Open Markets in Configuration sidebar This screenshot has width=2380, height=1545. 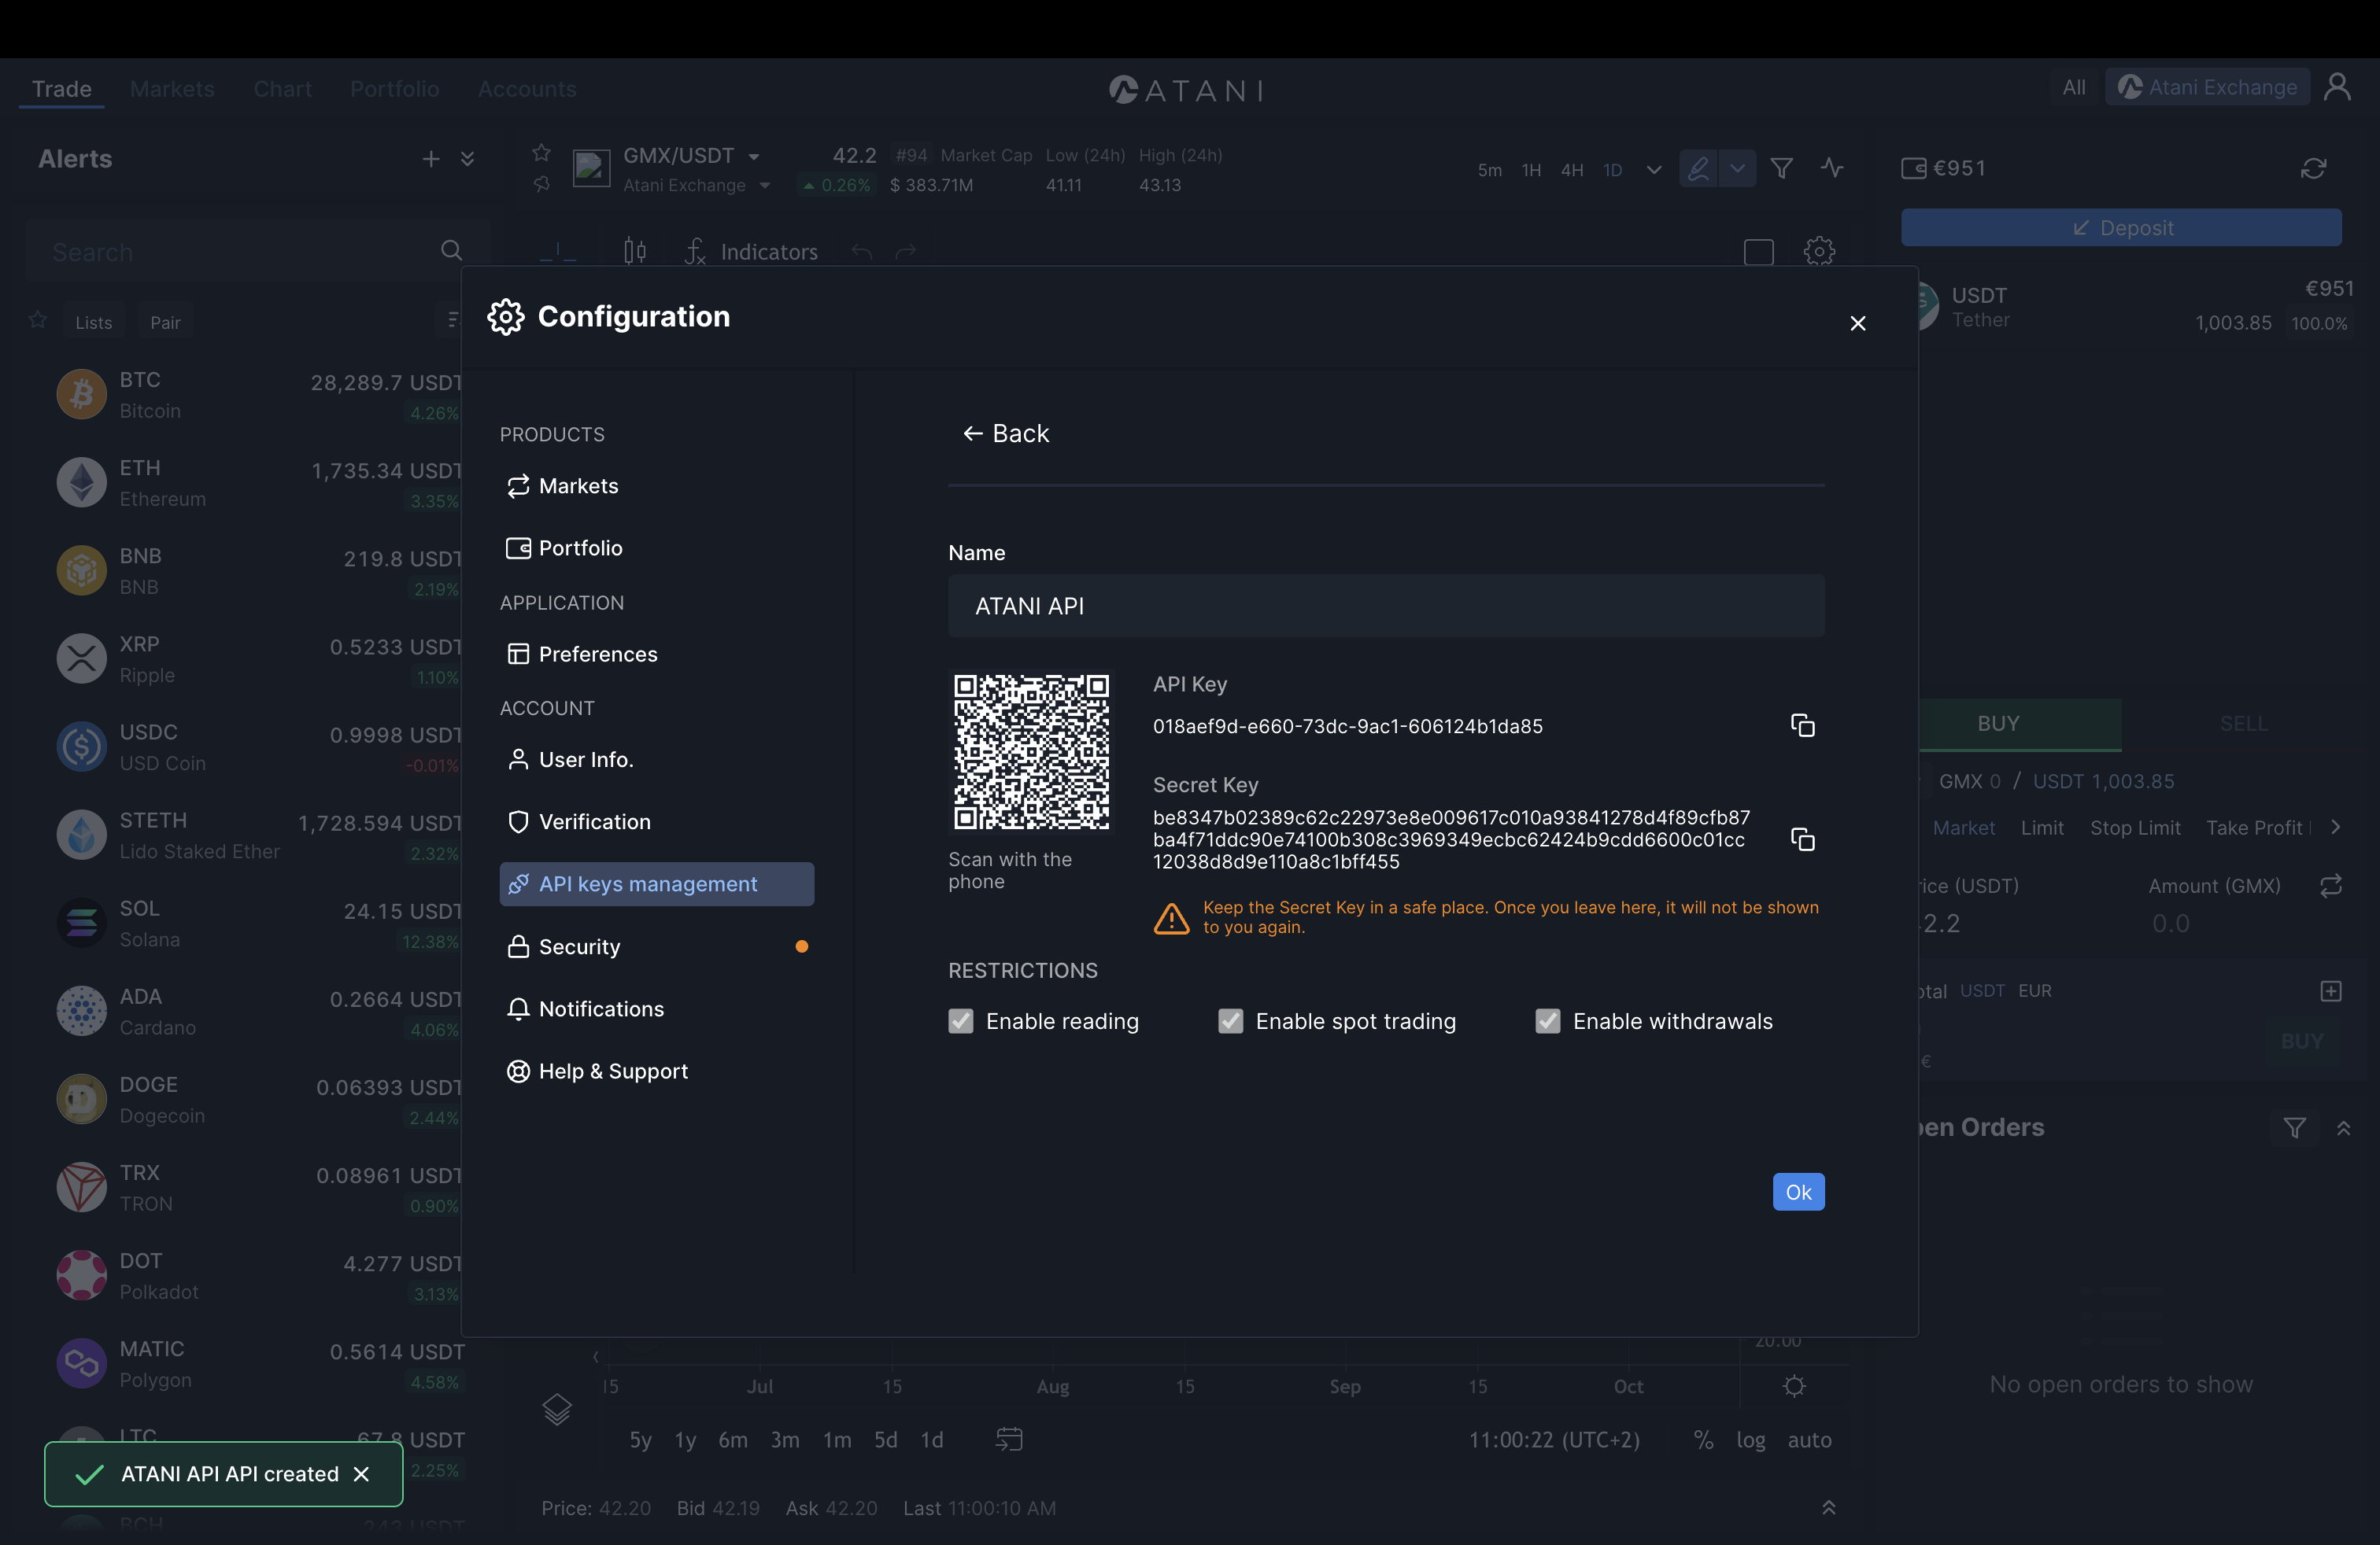(657, 485)
